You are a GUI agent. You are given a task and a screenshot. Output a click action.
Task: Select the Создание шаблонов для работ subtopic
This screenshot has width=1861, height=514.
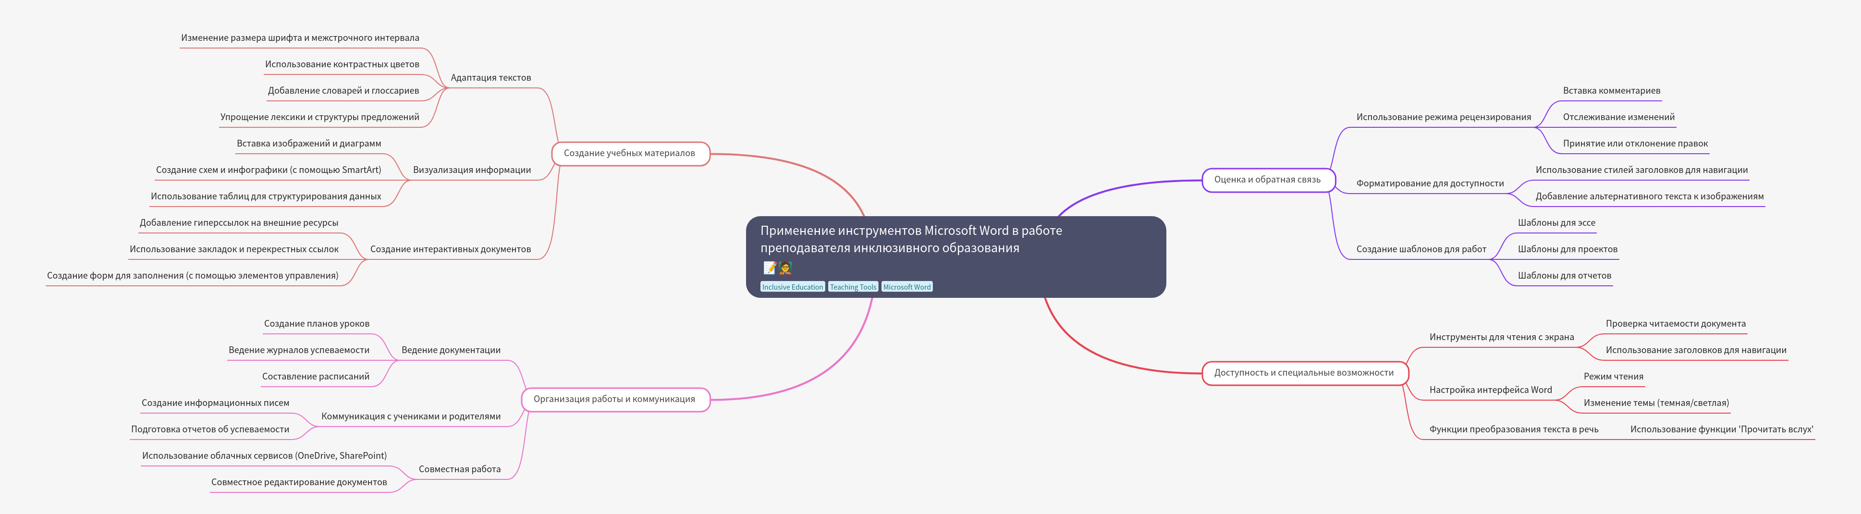pos(1420,249)
